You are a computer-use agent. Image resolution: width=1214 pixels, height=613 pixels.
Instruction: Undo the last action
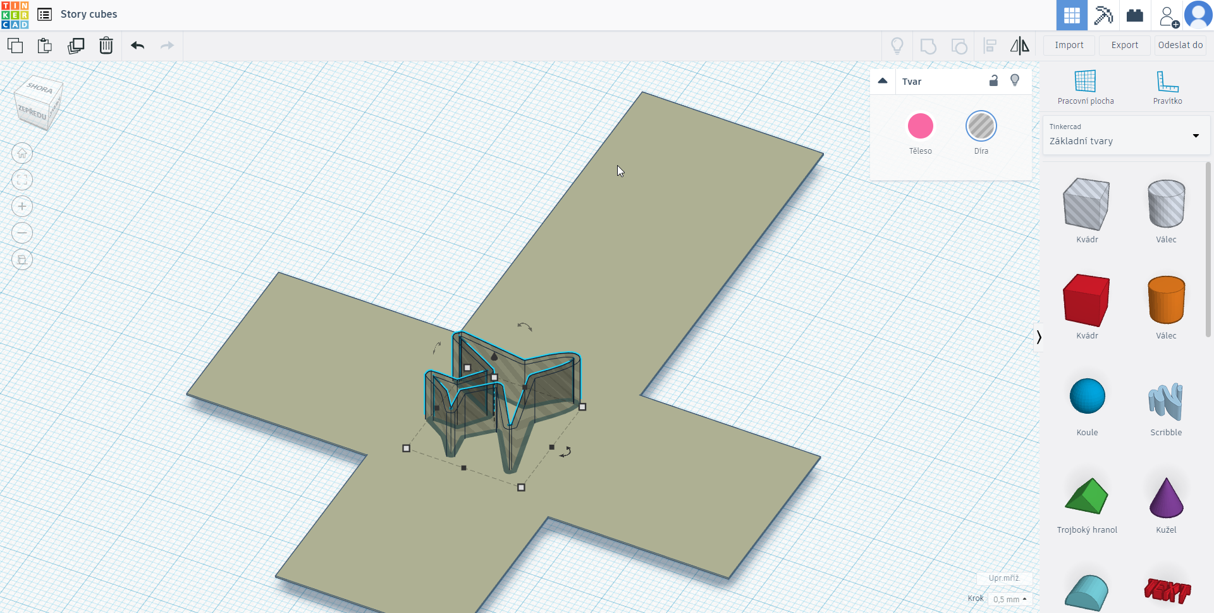pyautogui.click(x=137, y=46)
